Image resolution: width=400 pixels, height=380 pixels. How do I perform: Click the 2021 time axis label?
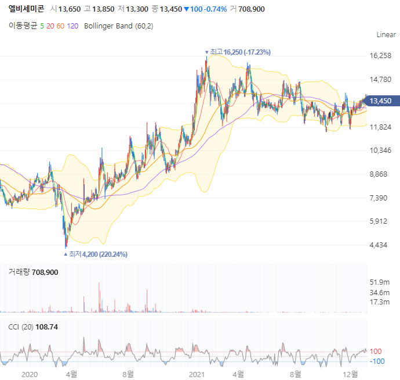point(197,375)
